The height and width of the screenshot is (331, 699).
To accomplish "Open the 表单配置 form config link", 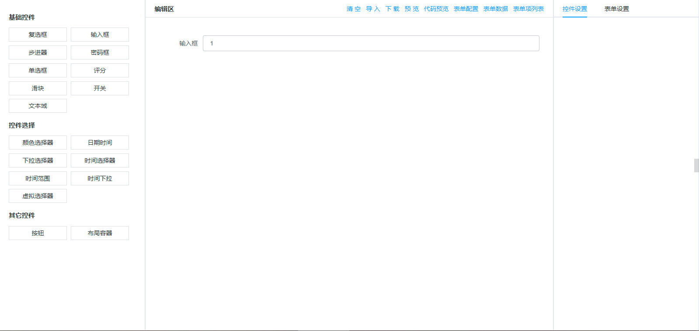I will (466, 9).
